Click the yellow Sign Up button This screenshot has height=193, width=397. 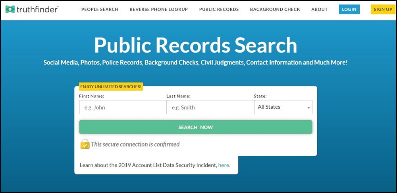[383, 9]
